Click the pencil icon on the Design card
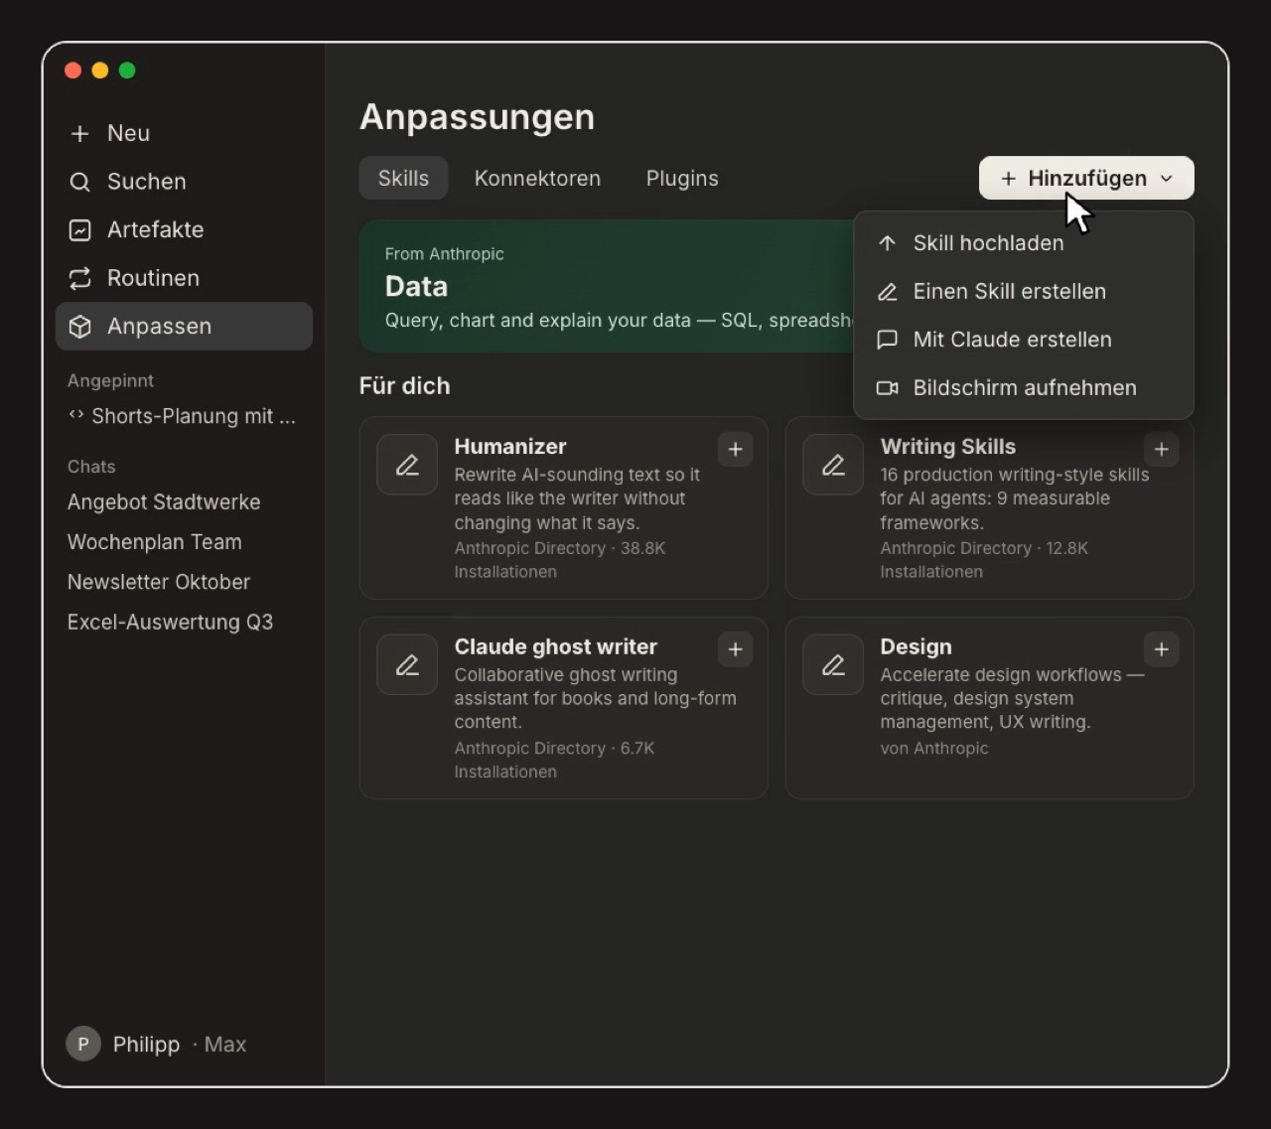The width and height of the screenshot is (1271, 1129). point(833,664)
